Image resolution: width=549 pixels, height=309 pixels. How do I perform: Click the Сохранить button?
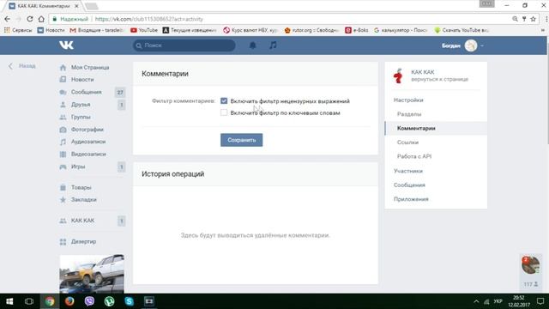242,140
